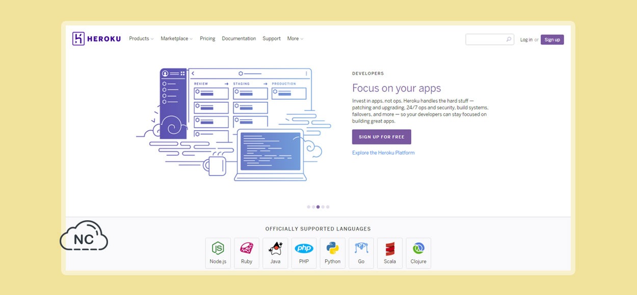Click the purple Sign up button
This screenshot has height=295, width=637.
[x=552, y=40]
